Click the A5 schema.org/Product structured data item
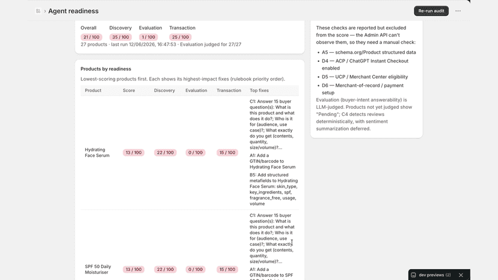This screenshot has height=280, width=498. (x=369, y=52)
